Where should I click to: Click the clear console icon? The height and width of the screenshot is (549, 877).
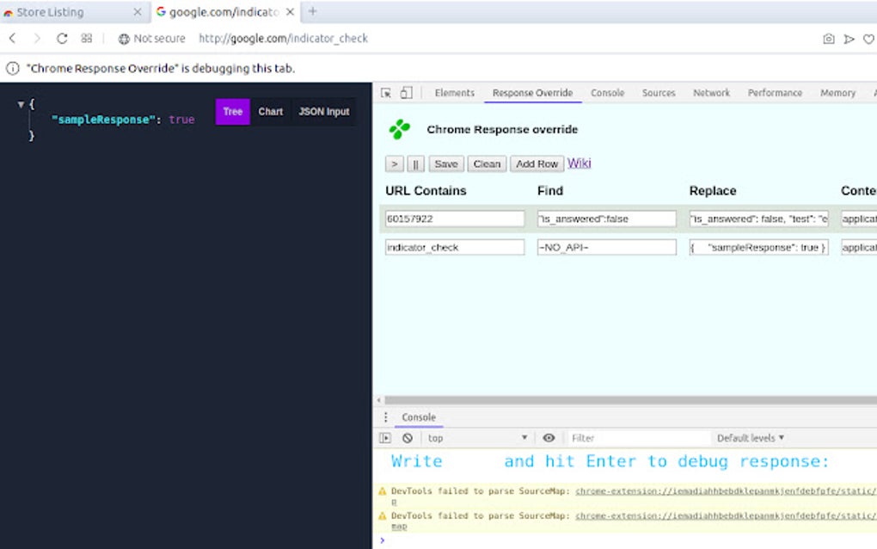tap(408, 437)
